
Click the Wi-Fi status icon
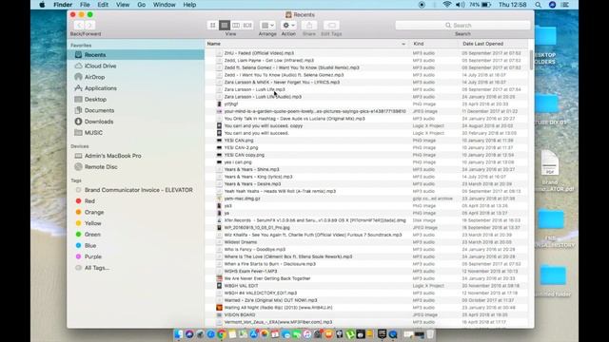pyautogui.click(x=447, y=5)
